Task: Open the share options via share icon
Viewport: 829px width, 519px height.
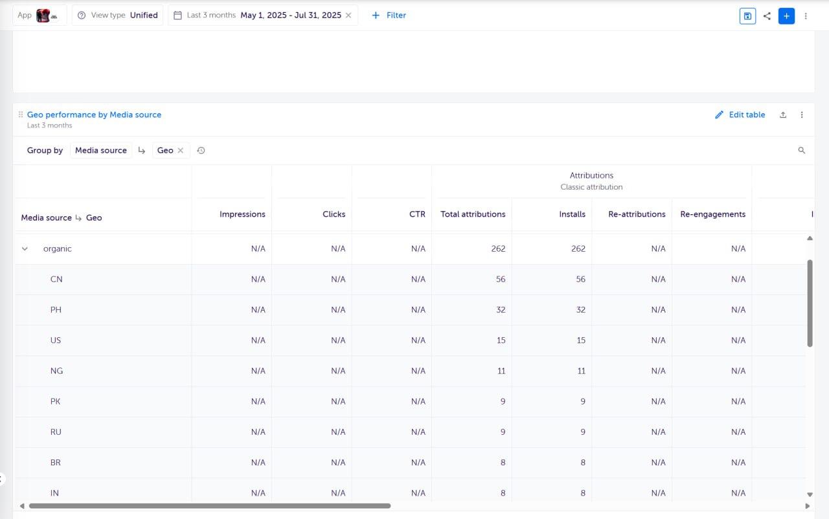Action: [767, 16]
